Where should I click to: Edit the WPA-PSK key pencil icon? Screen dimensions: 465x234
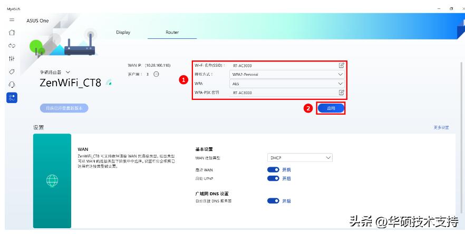tap(341, 93)
